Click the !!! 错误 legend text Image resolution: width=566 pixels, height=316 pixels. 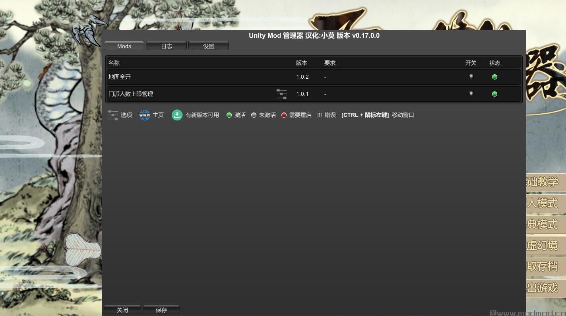point(326,115)
